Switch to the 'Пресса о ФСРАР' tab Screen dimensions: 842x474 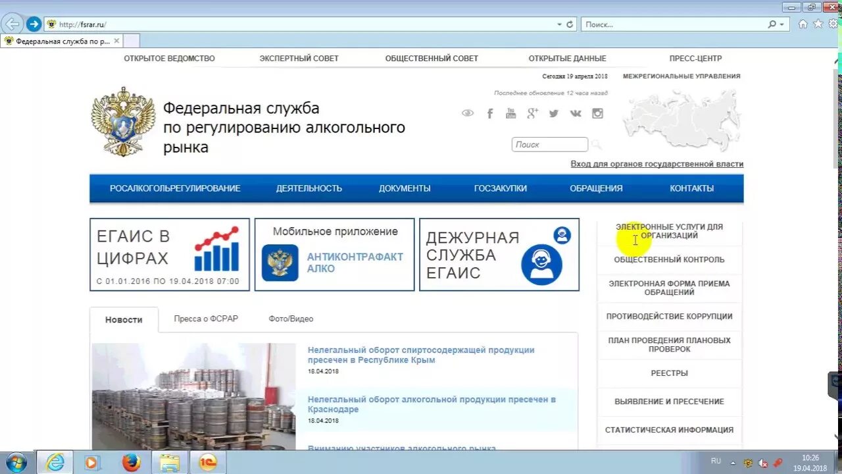click(206, 319)
